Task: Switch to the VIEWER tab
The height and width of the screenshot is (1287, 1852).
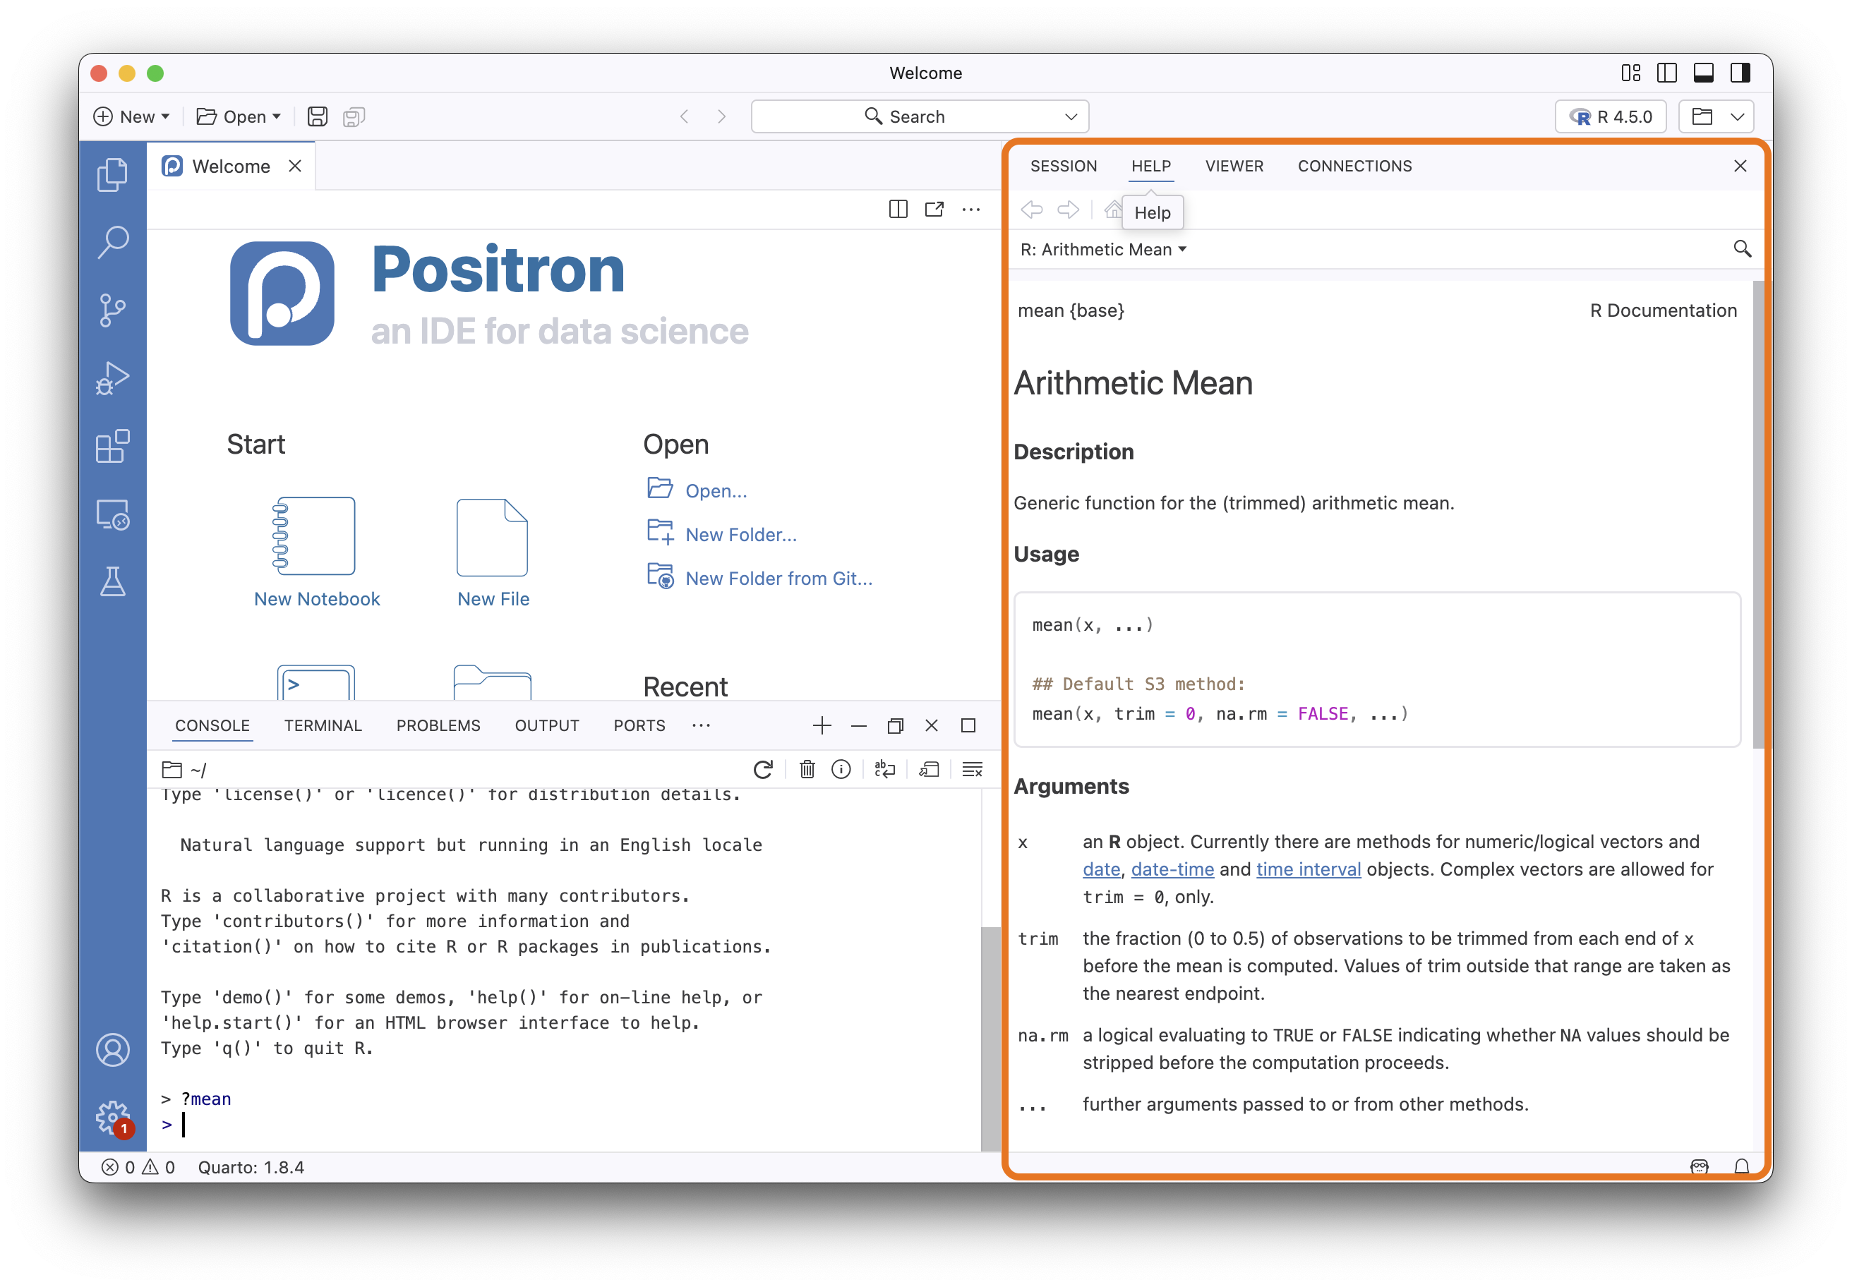Action: pyautogui.click(x=1234, y=166)
